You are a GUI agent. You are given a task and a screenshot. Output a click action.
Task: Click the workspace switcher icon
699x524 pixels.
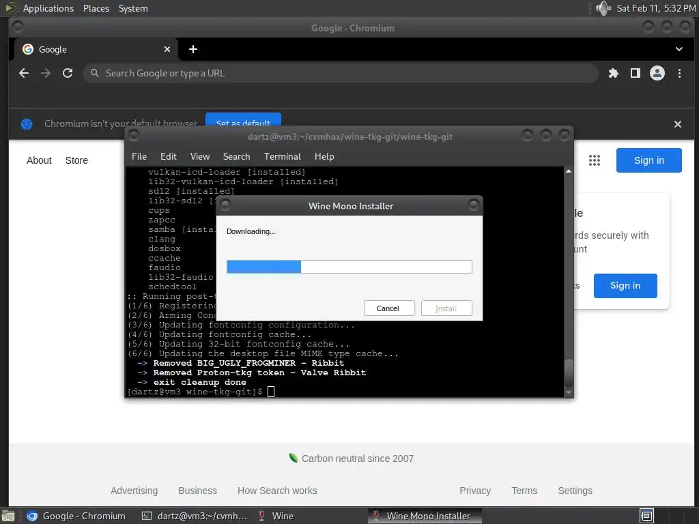point(647,516)
